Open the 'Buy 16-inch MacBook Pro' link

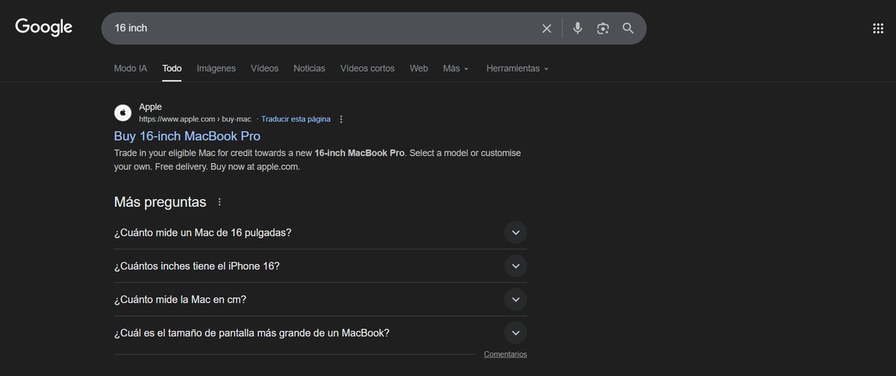tap(187, 136)
